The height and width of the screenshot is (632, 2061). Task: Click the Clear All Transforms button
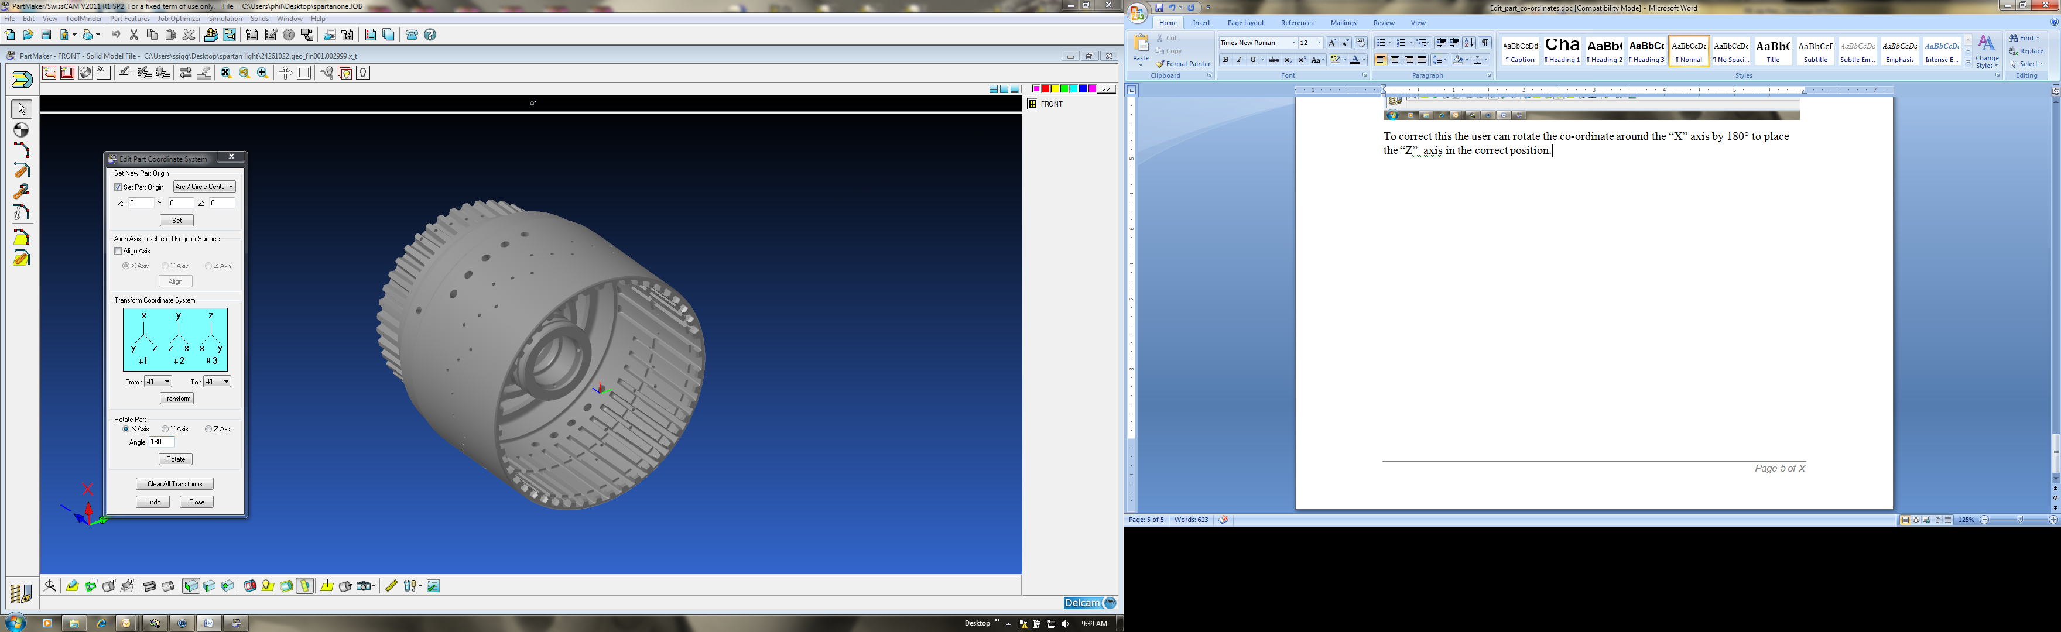pyautogui.click(x=174, y=484)
